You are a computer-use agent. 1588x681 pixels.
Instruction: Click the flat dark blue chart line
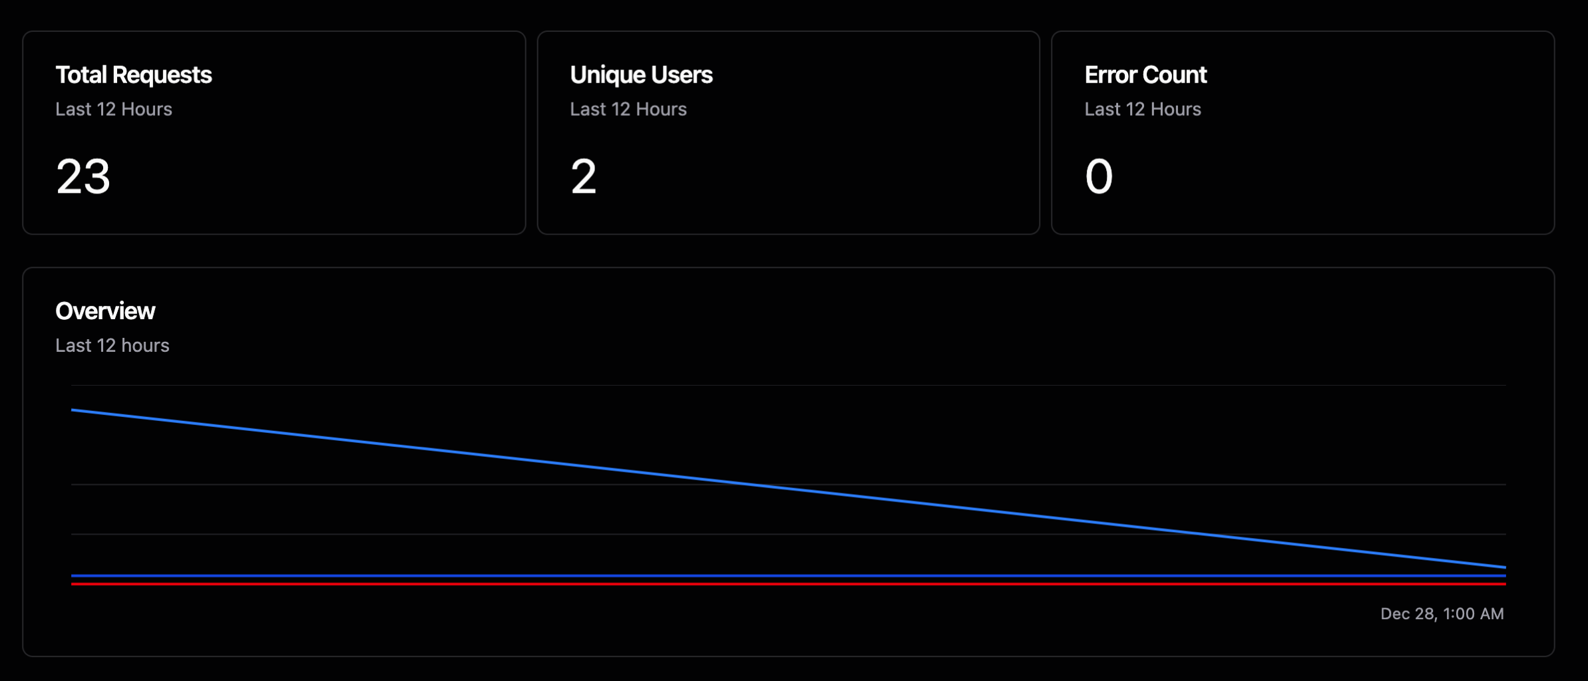point(789,575)
